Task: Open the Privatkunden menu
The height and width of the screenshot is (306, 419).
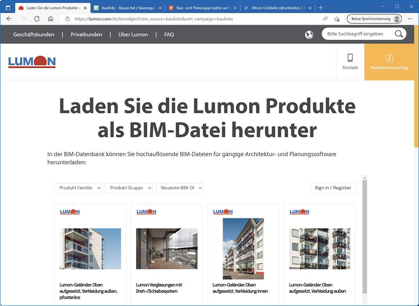Action: (x=86, y=34)
